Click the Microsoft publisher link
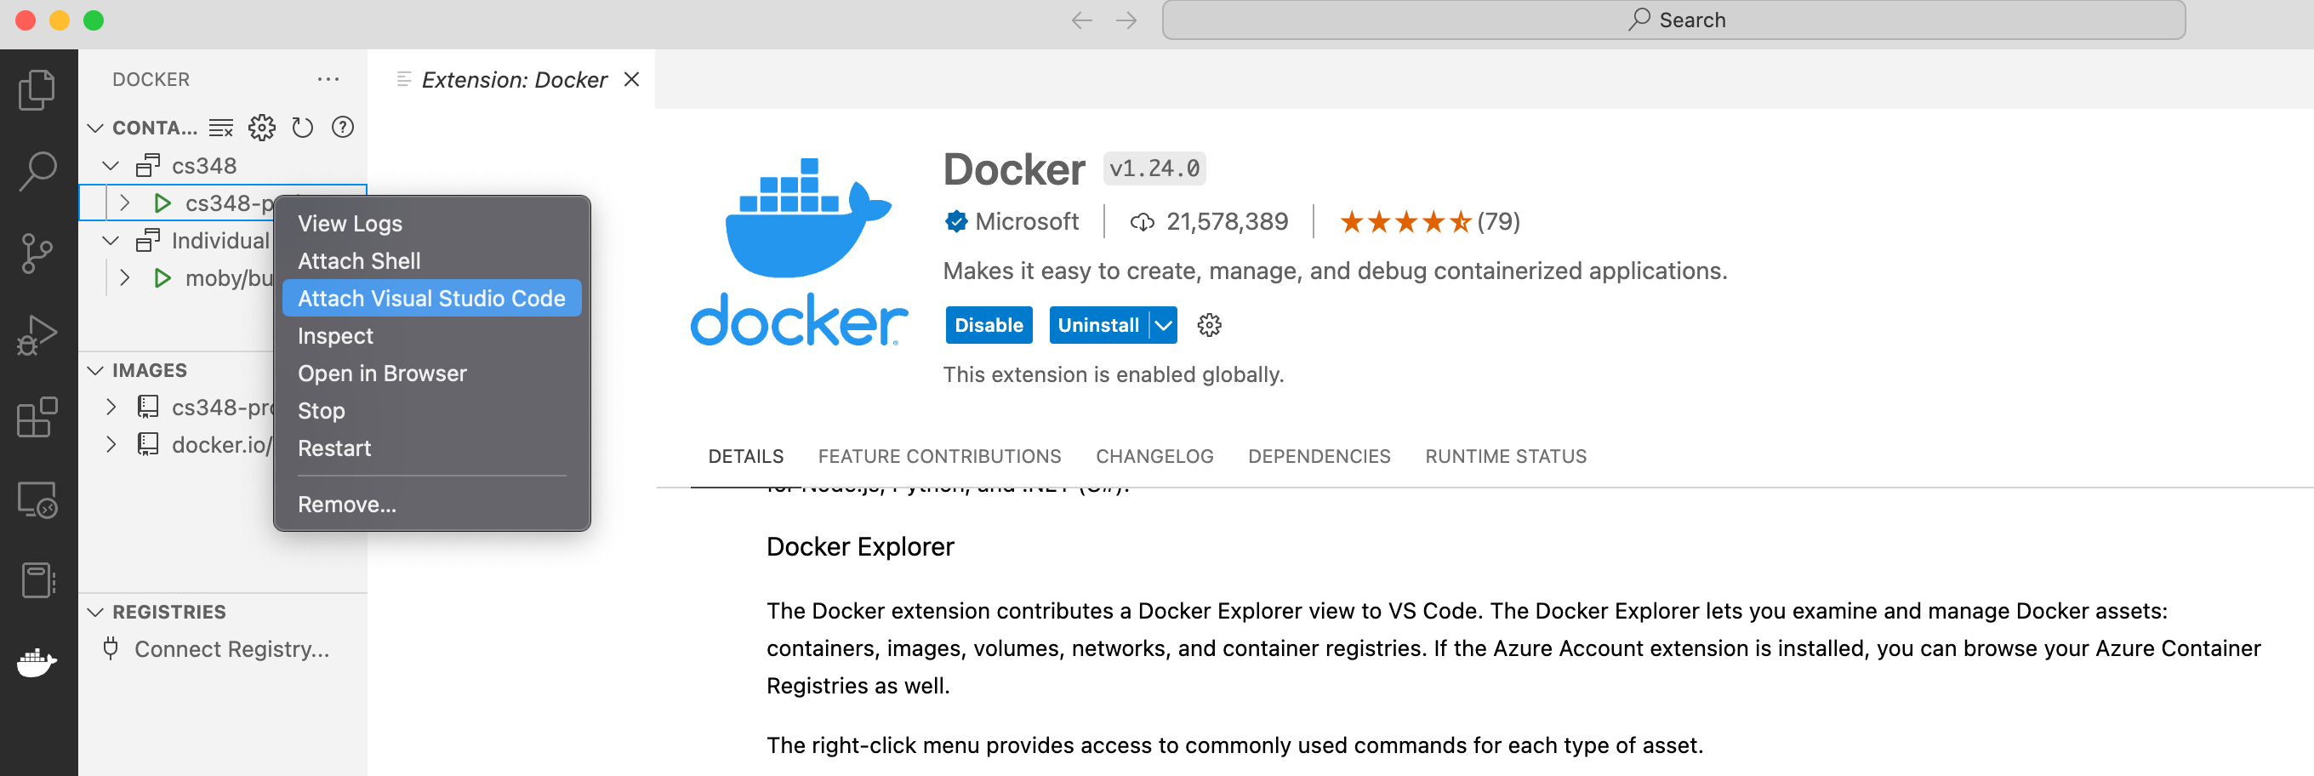2314x776 pixels. click(1027, 221)
